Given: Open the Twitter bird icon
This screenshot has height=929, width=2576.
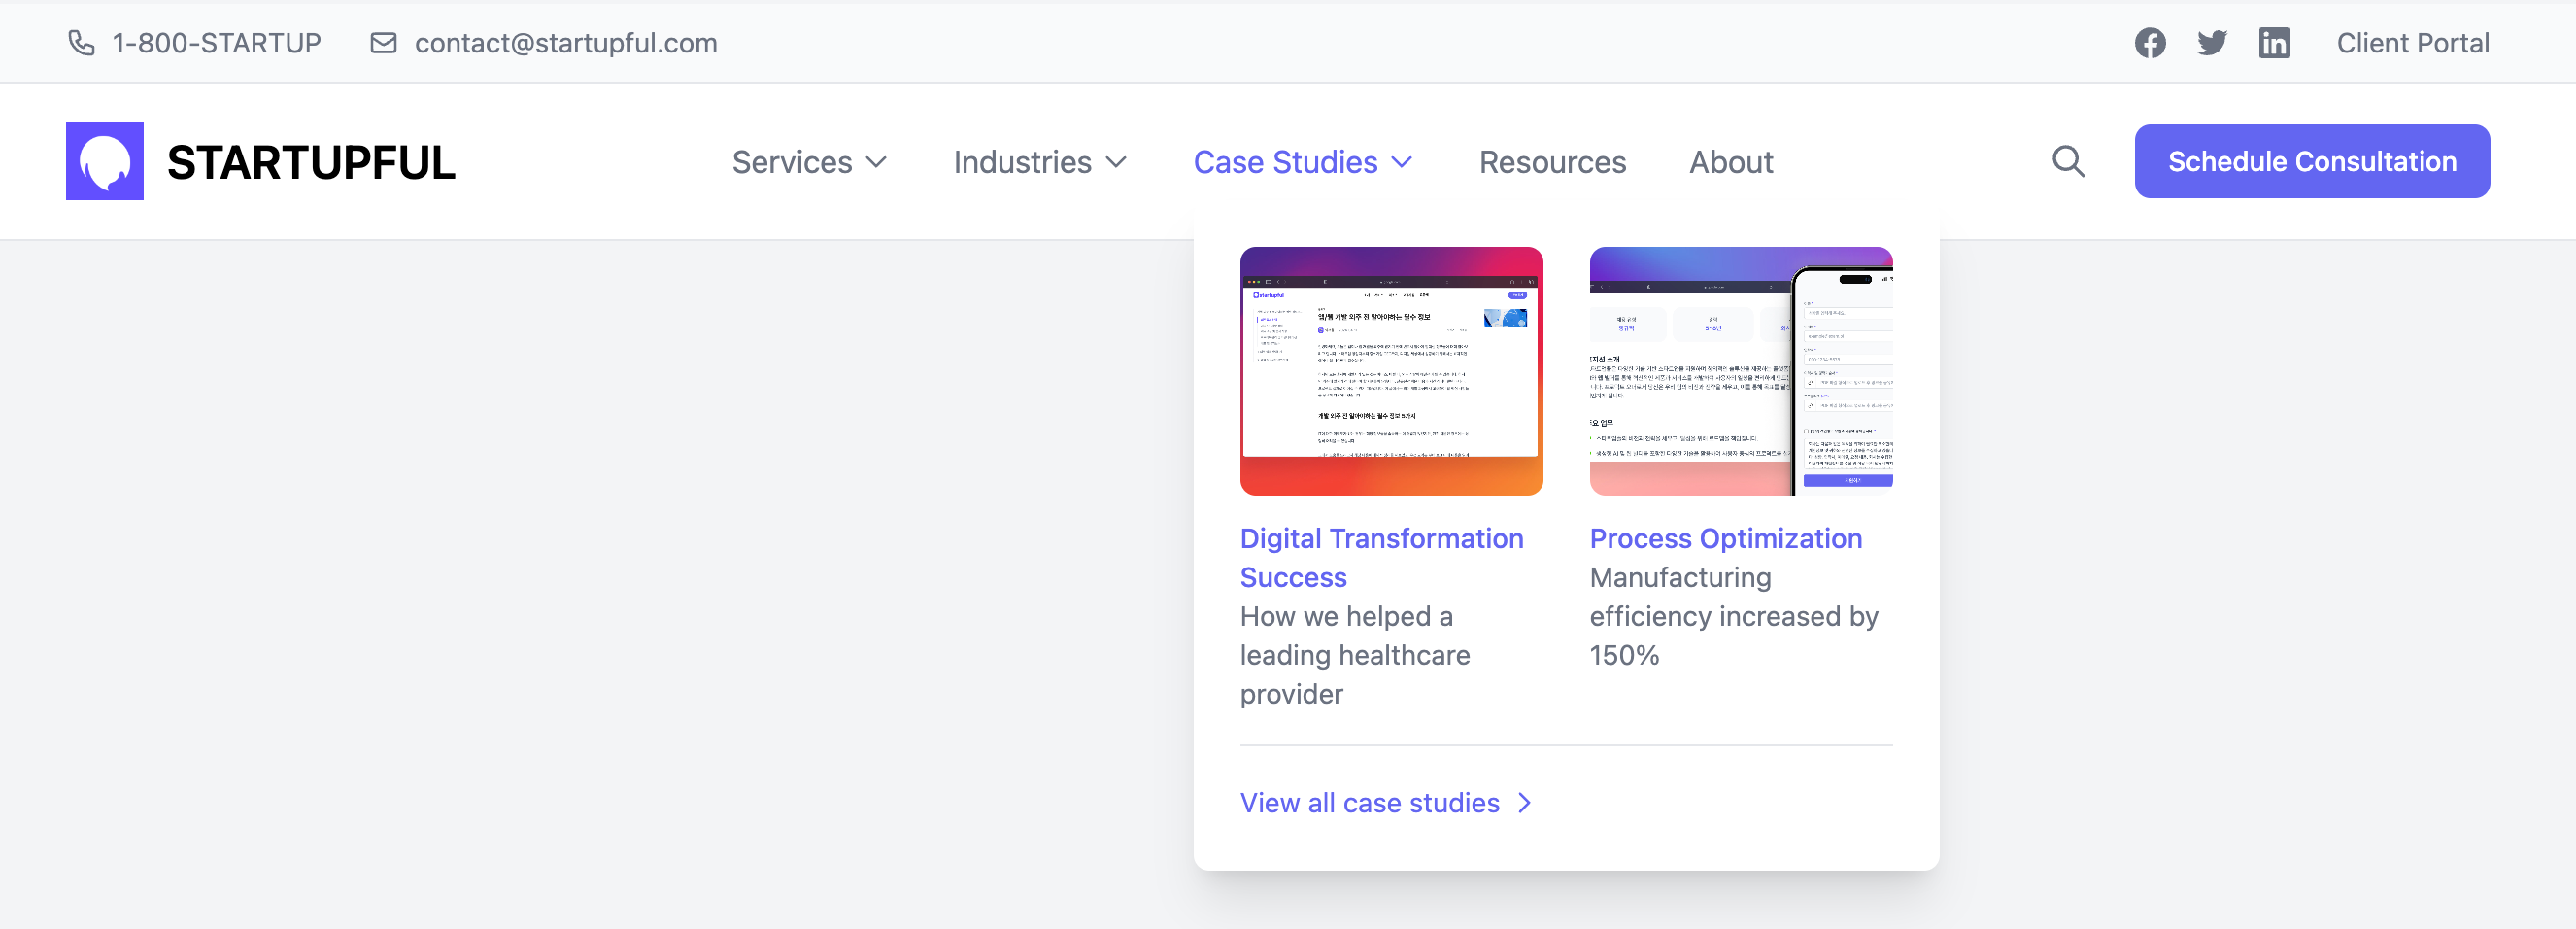Looking at the screenshot, I should (2212, 43).
